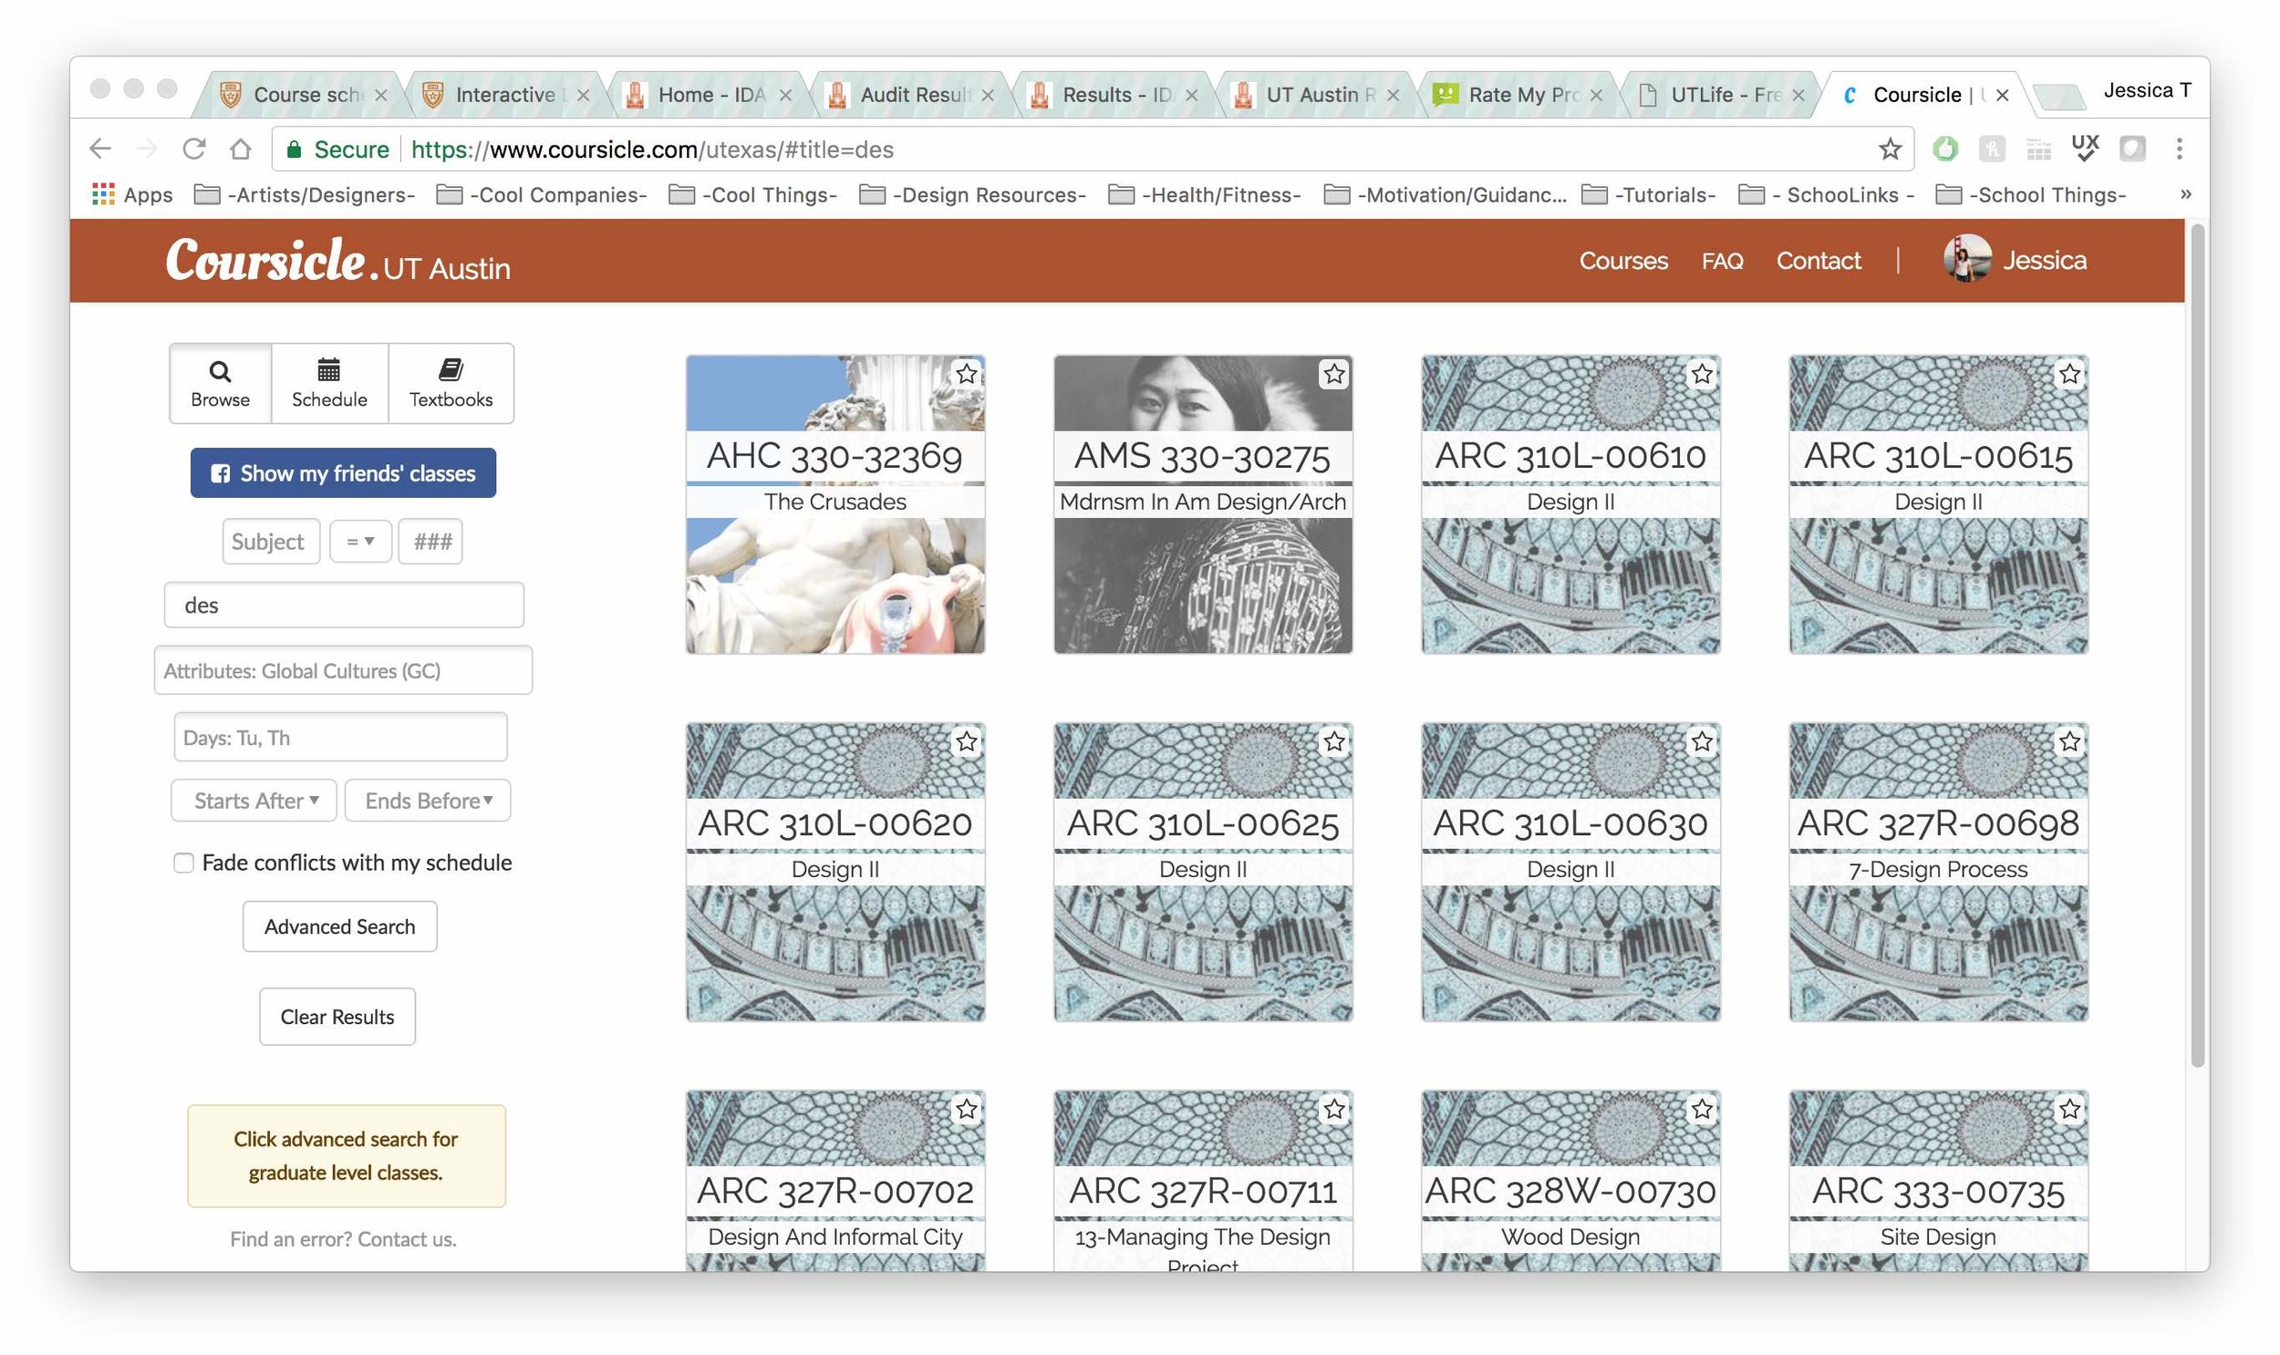Open the Wood Design course card

1570,1181
